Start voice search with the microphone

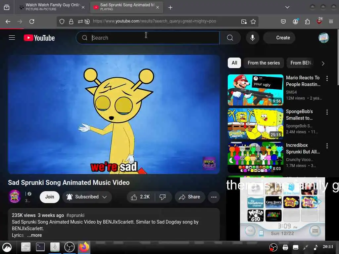point(252,38)
